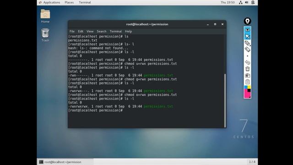Image resolution: width=293 pixels, height=165 pixels.
Task: Click the volume speaker icon
Action: coord(246,2)
